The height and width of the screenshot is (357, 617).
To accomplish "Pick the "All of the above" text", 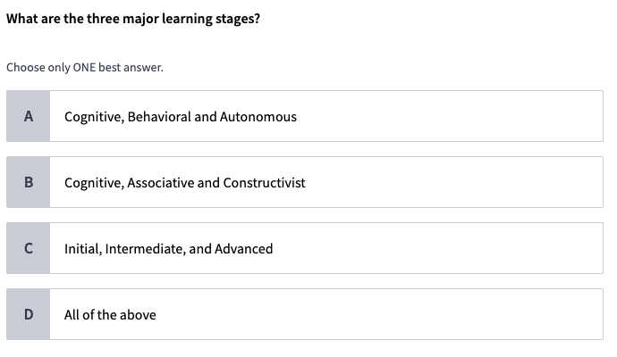I will pos(110,315).
